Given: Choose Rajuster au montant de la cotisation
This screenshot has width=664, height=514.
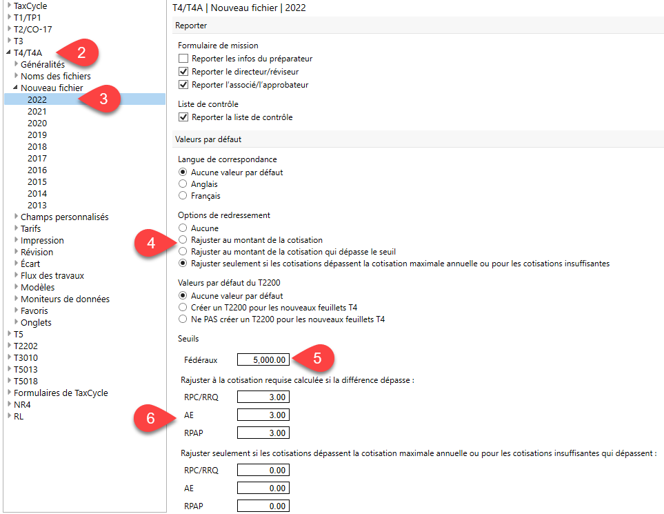Looking at the screenshot, I should tap(183, 240).
